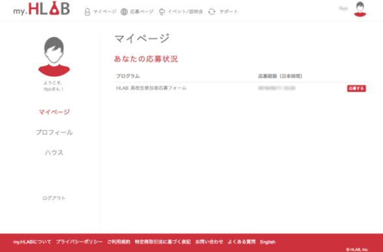Viewport: 383px width, 252px height.
Task: Click the blurred username in the header
Action: click(x=343, y=8)
